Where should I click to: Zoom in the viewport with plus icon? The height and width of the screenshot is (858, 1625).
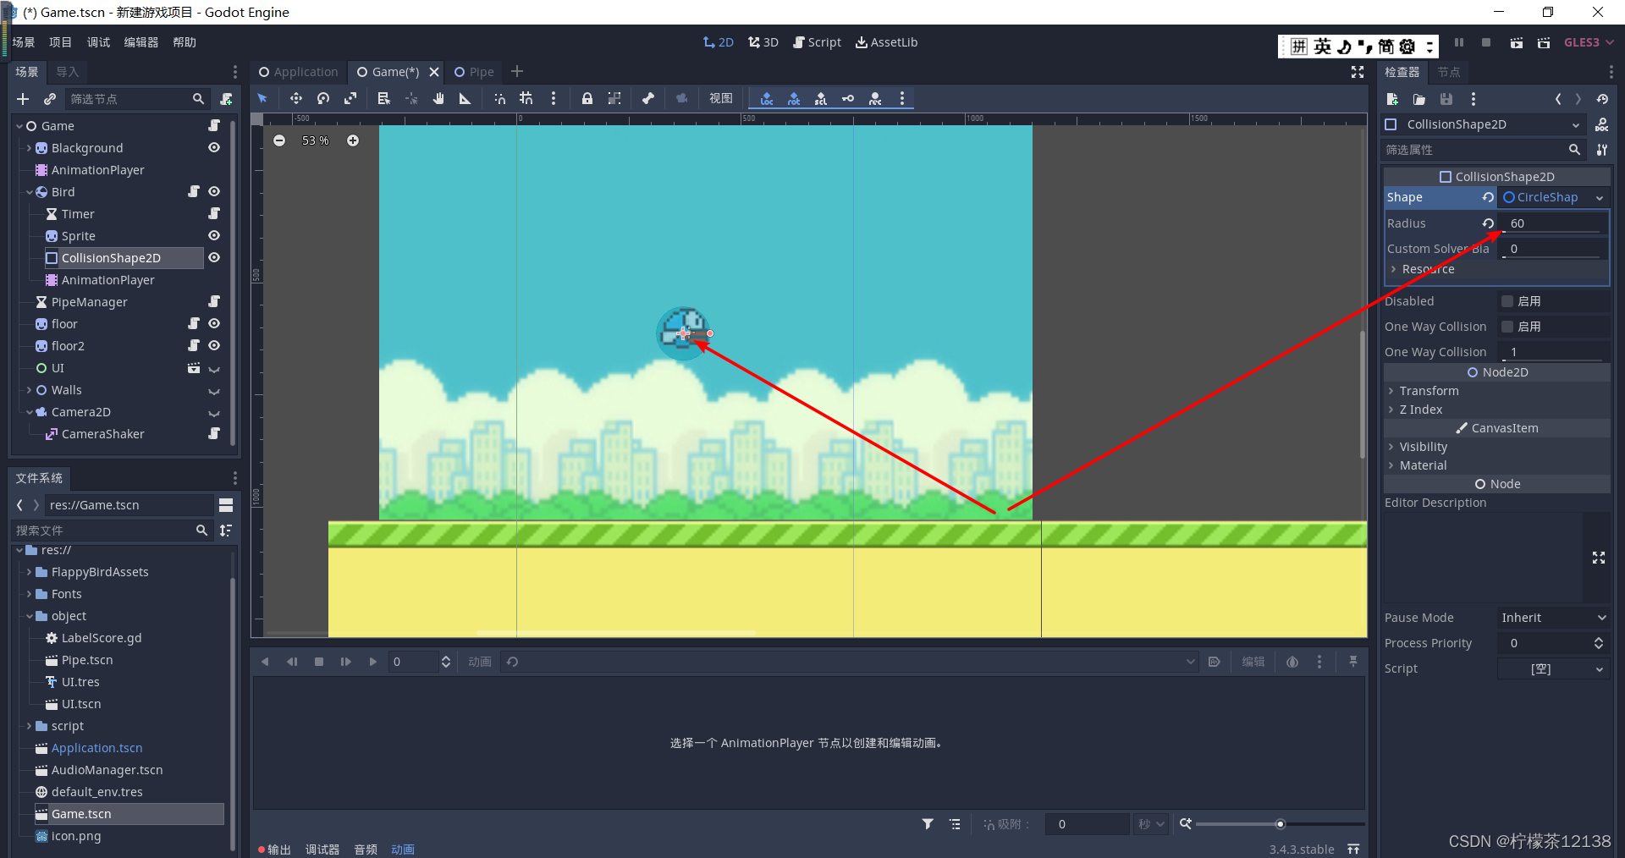tap(353, 140)
